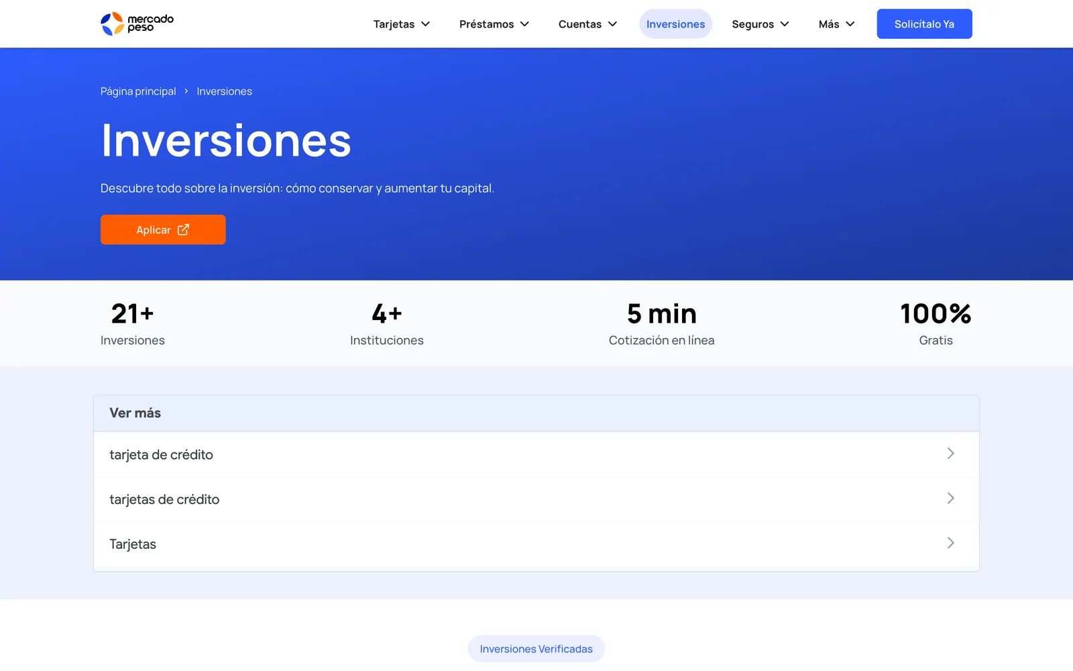The height and width of the screenshot is (671, 1073).
Task: Go to Página principal breadcrumb
Action: (x=138, y=91)
